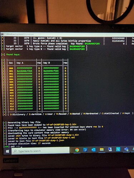The width and height of the screenshot is (134, 178).
Task: Click the Type here to search box
Action: tap(40, 151)
